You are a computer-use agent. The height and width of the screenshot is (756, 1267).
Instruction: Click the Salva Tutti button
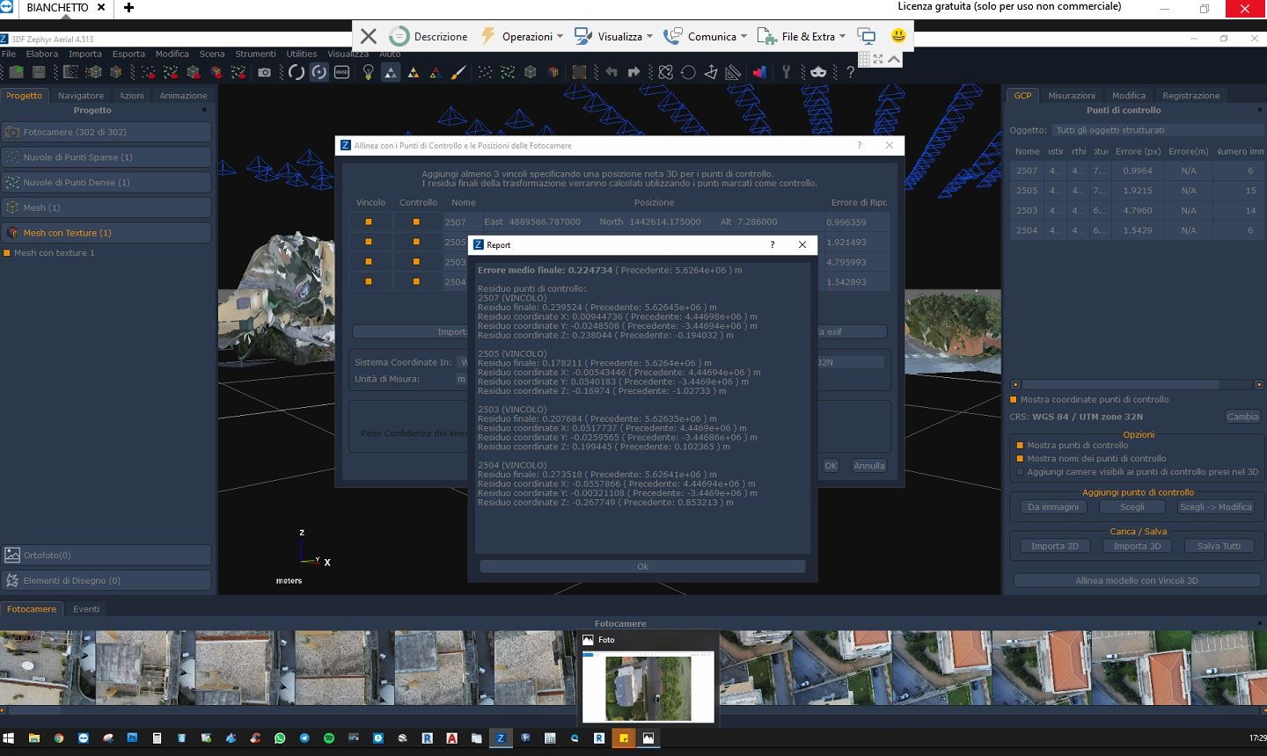click(x=1219, y=546)
